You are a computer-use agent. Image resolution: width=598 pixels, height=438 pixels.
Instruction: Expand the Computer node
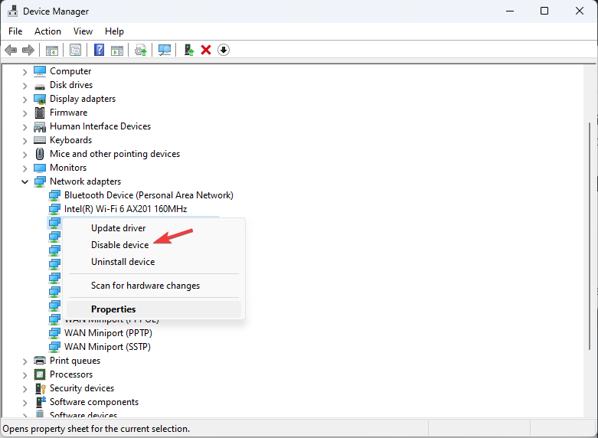tap(25, 72)
